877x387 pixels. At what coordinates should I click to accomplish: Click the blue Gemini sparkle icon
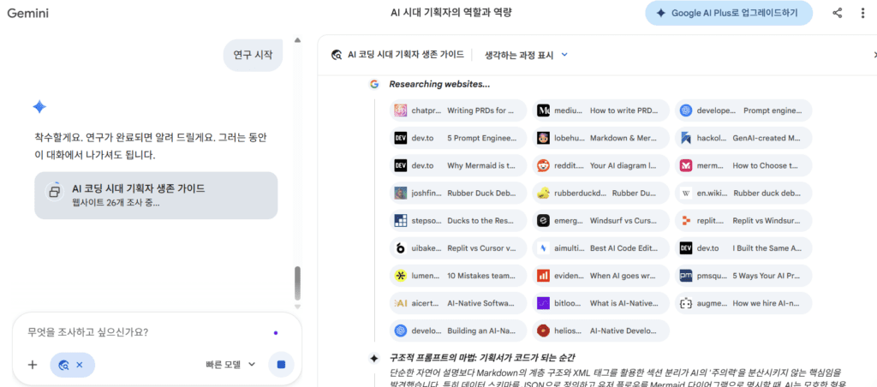(x=39, y=106)
